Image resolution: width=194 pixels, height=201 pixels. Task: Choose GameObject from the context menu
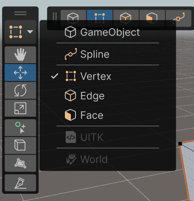click(x=108, y=32)
